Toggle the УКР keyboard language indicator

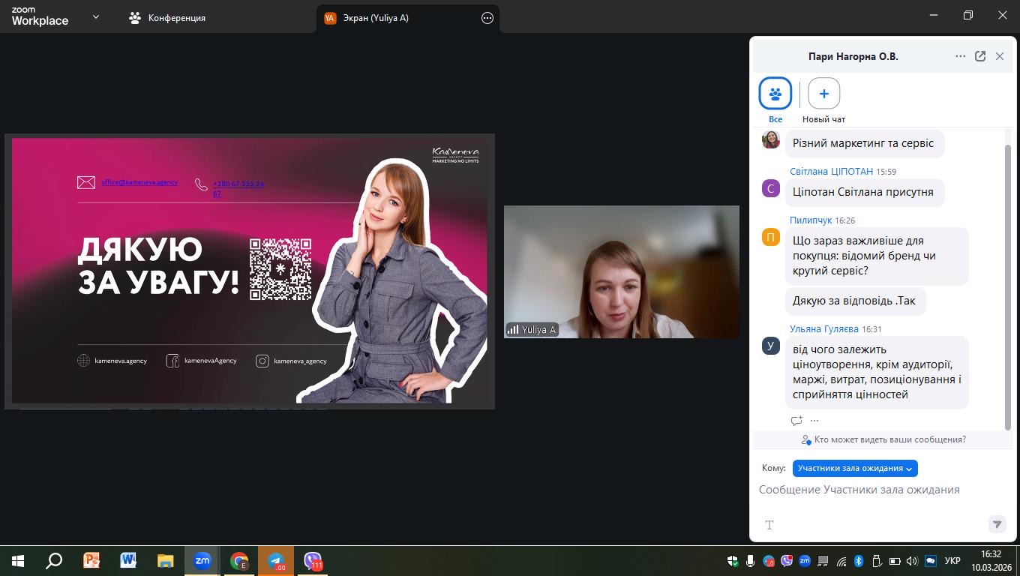click(x=952, y=560)
